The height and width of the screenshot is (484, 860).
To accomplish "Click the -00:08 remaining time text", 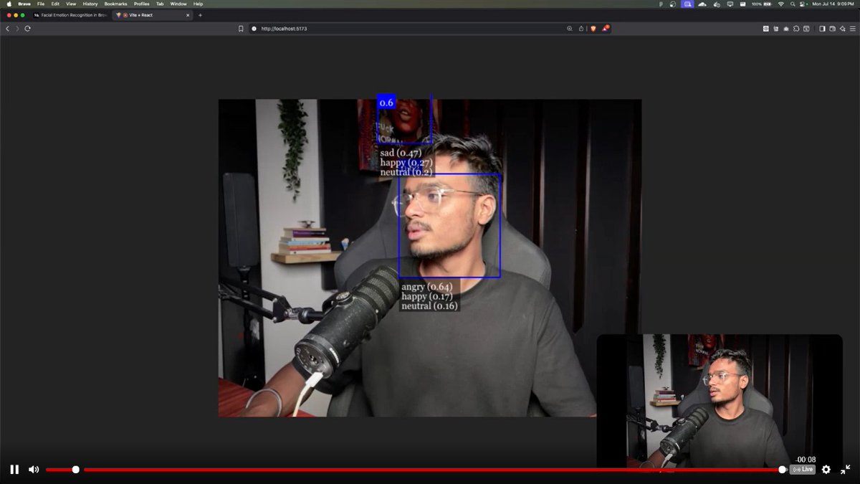I will [806, 460].
